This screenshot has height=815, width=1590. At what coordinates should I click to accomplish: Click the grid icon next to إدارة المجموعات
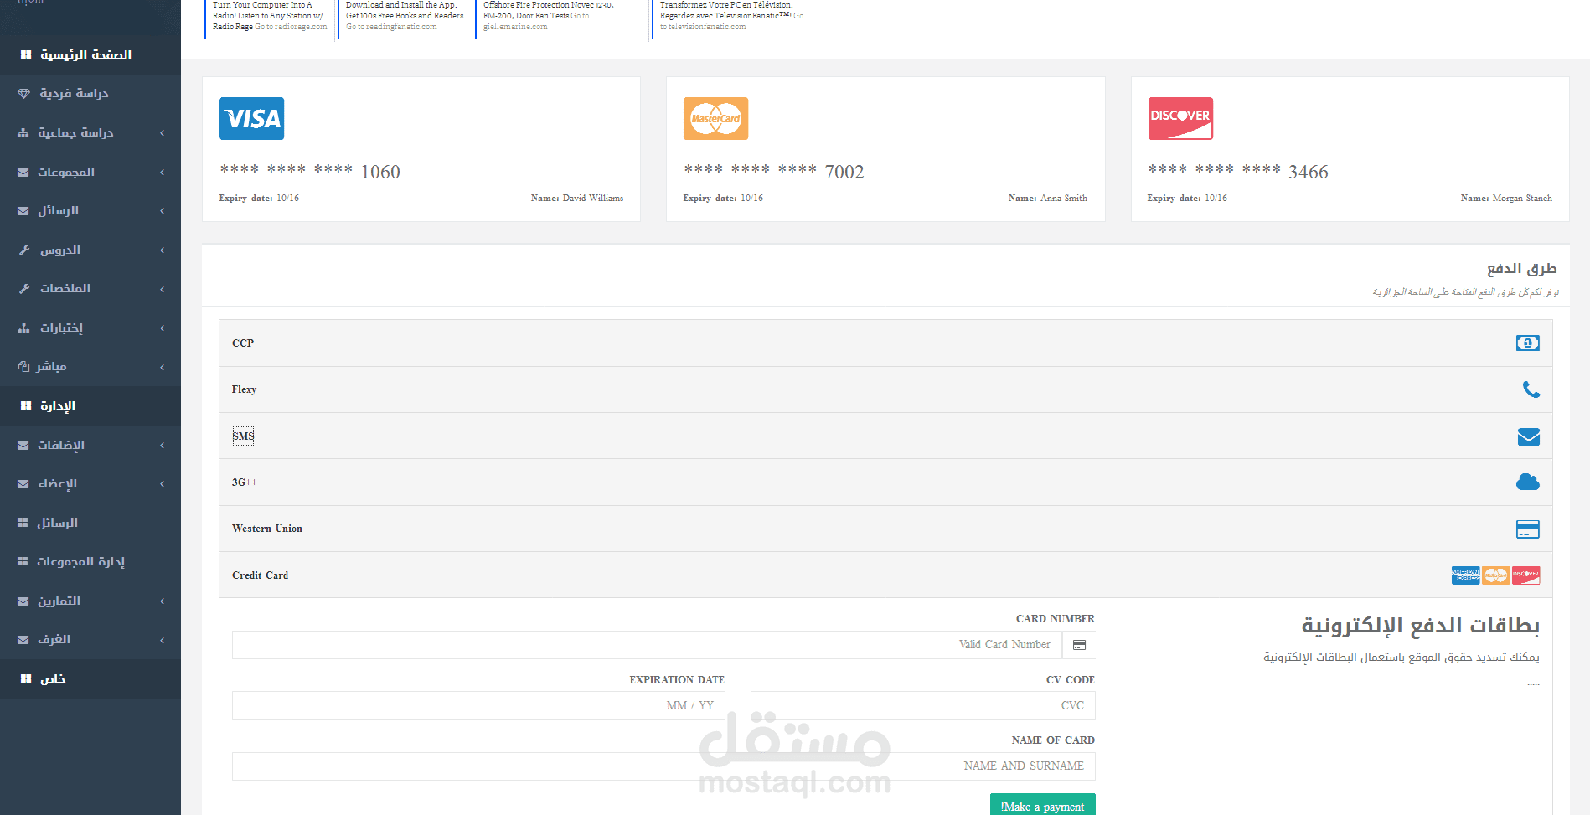23,562
